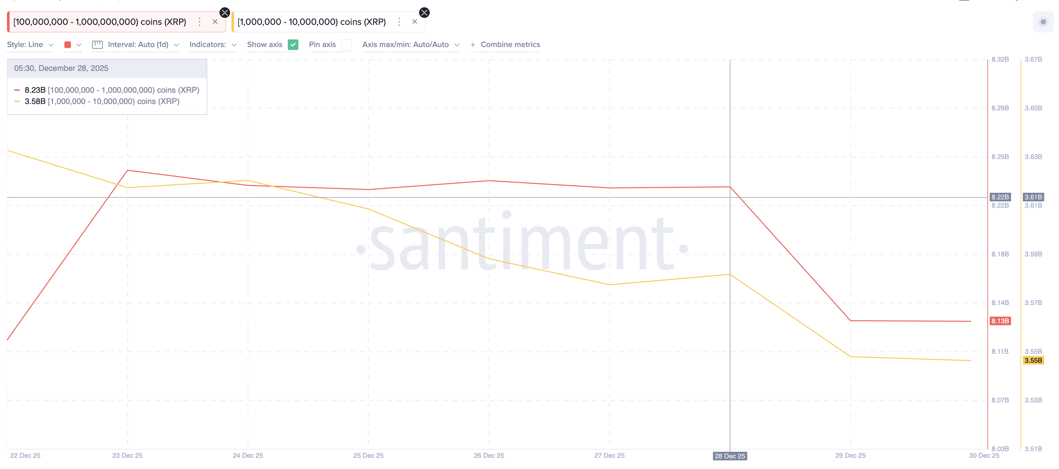Expand the Indicators dropdown

tap(213, 45)
